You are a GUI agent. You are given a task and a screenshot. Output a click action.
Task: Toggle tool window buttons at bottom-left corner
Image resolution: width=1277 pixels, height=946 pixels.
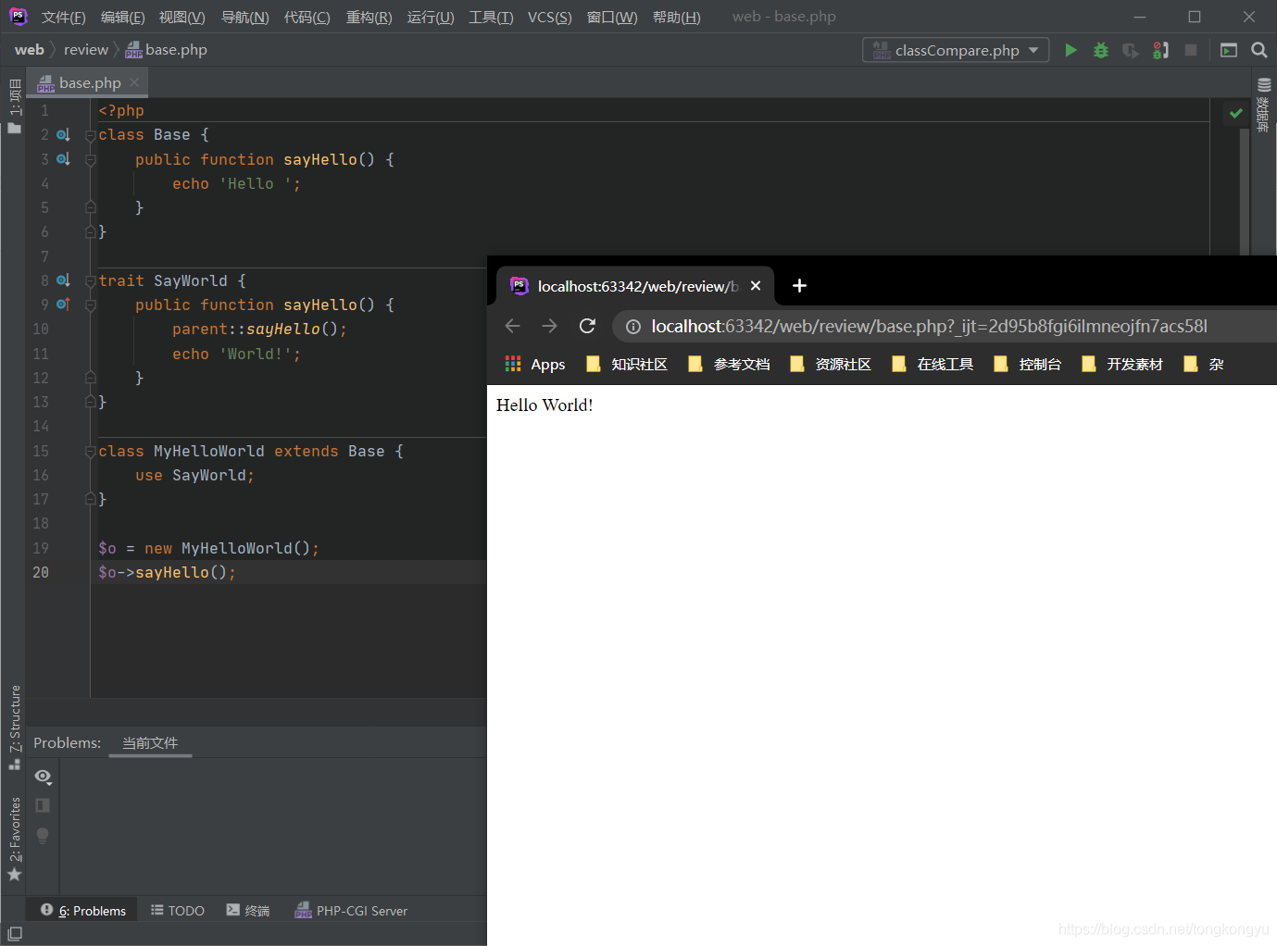pyautogui.click(x=14, y=934)
